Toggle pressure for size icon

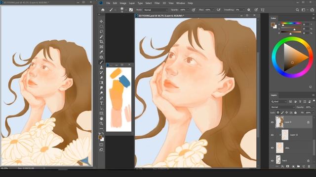click(256, 10)
